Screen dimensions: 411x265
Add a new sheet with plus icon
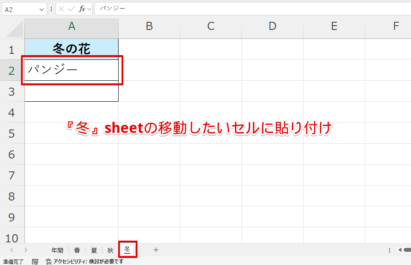156,250
